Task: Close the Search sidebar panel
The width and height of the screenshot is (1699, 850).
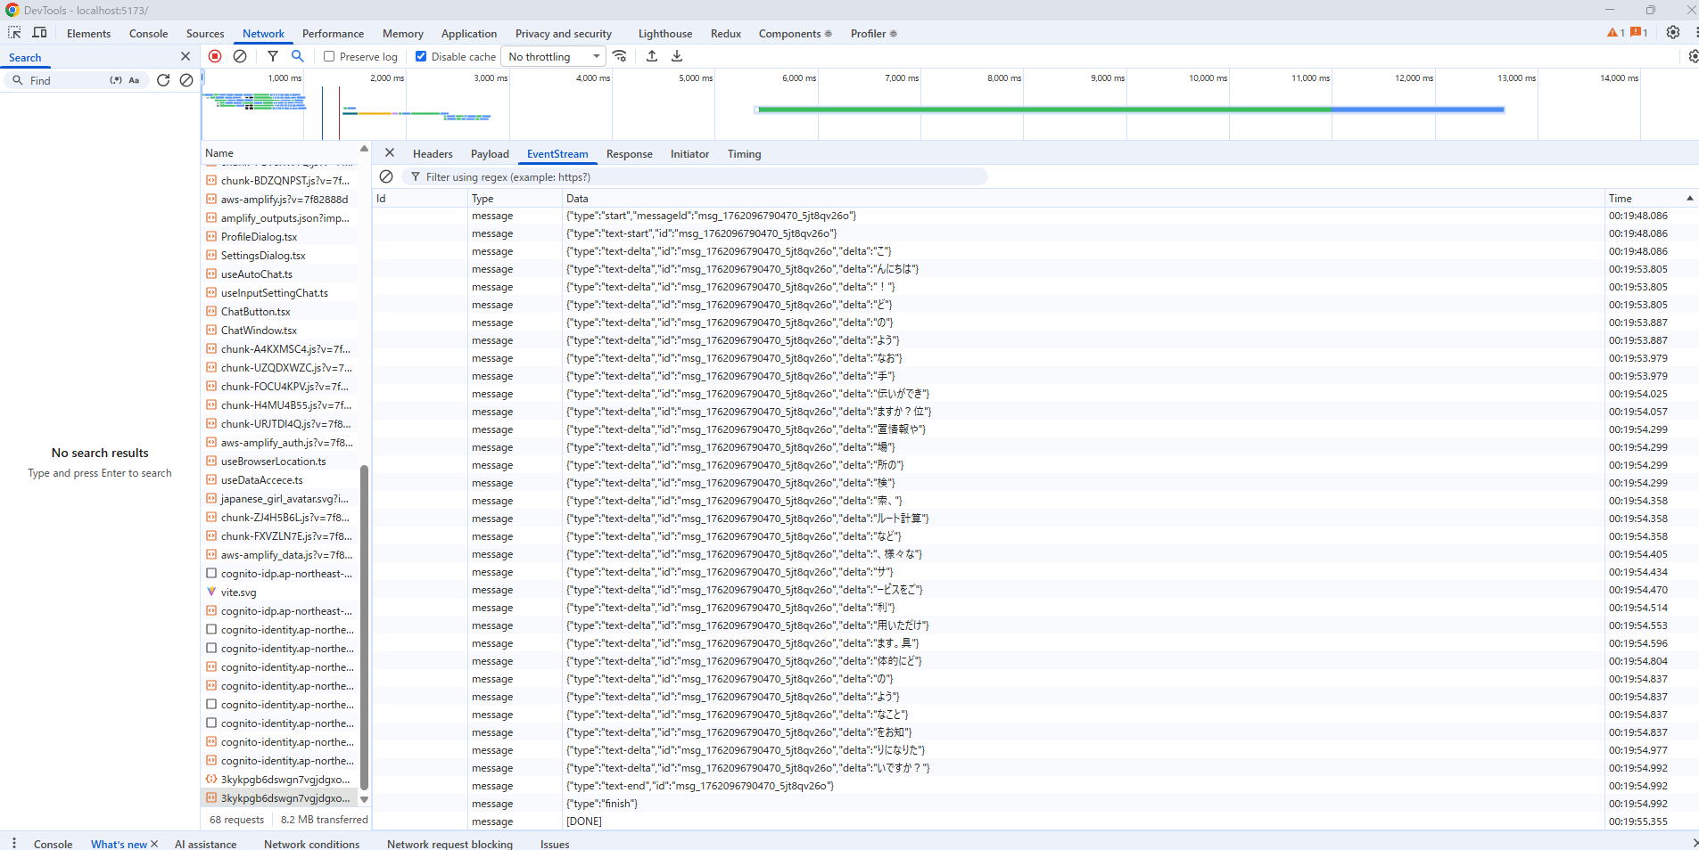Action: tap(186, 56)
